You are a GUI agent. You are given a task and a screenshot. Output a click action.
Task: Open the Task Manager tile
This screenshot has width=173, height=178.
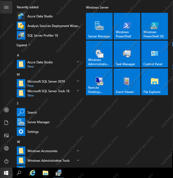point(127,54)
